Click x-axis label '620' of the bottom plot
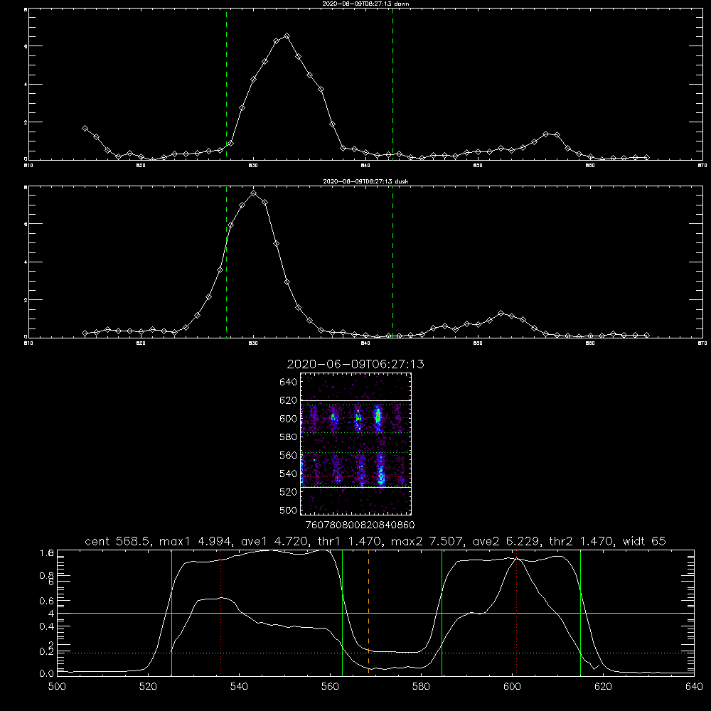 603,687
